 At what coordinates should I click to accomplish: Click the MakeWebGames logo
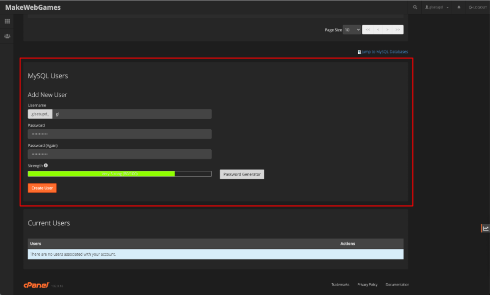33,7
